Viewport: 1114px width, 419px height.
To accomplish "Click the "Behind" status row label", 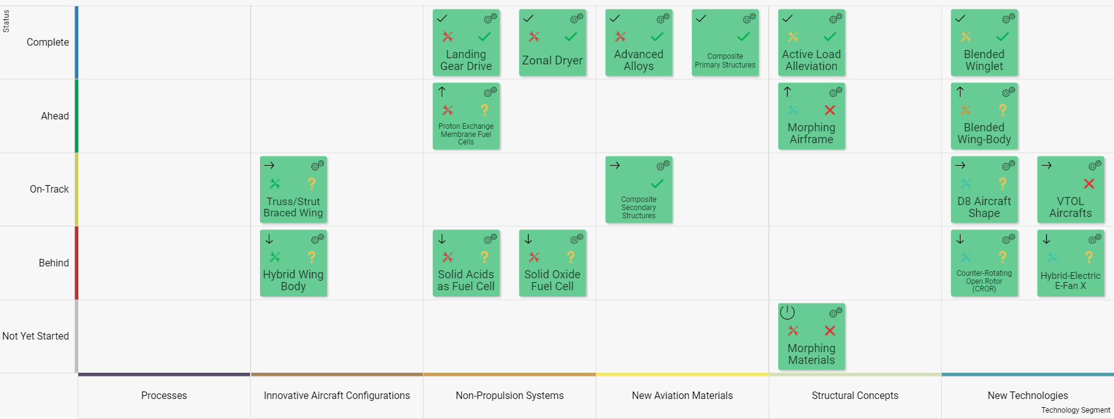I will (x=54, y=263).
